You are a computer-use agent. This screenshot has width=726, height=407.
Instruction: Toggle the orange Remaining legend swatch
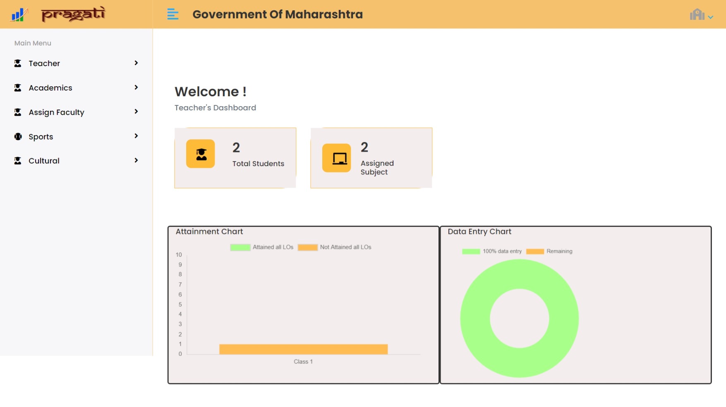[x=535, y=251]
